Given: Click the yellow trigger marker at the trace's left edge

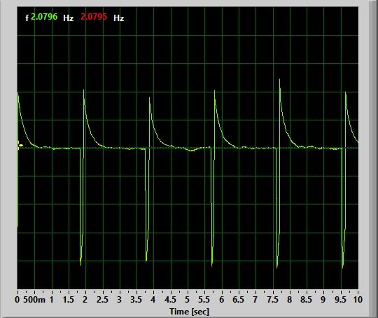Looking at the screenshot, I should tap(20, 145).
